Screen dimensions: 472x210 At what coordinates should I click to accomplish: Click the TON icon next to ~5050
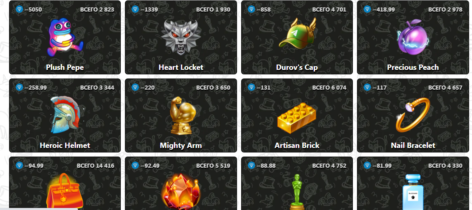coord(19,9)
